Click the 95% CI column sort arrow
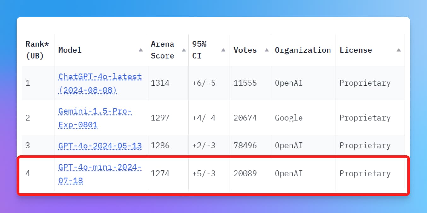The height and width of the screenshot is (213, 427). tap(223, 50)
